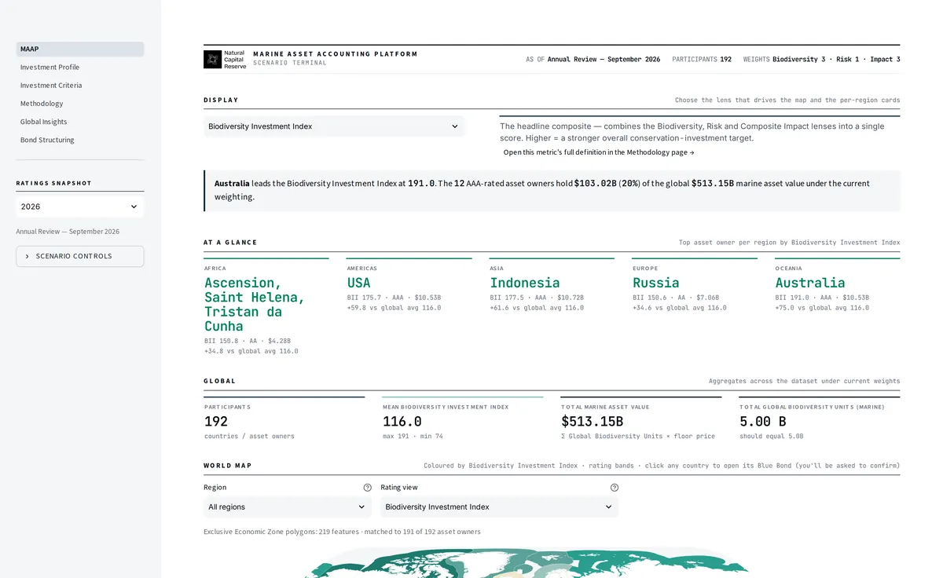The height and width of the screenshot is (578, 943).
Task: Click the Region help question-mark icon
Action: tap(367, 488)
